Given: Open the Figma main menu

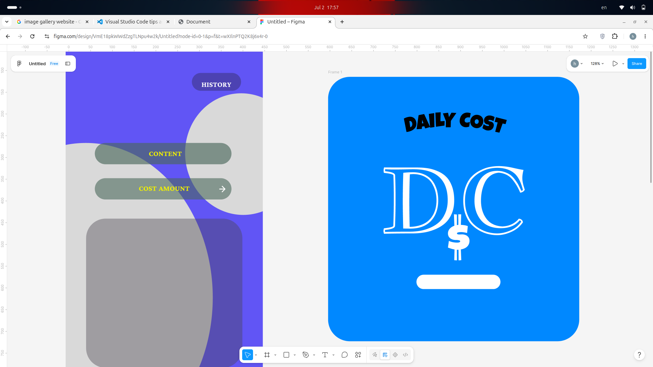Looking at the screenshot, I should [x=19, y=64].
